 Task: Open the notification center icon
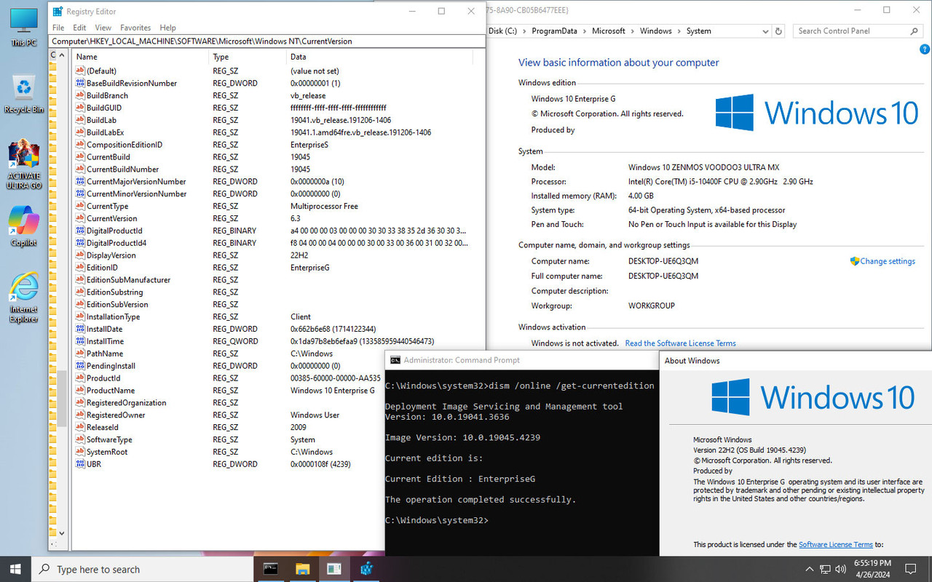pyautogui.click(x=910, y=569)
